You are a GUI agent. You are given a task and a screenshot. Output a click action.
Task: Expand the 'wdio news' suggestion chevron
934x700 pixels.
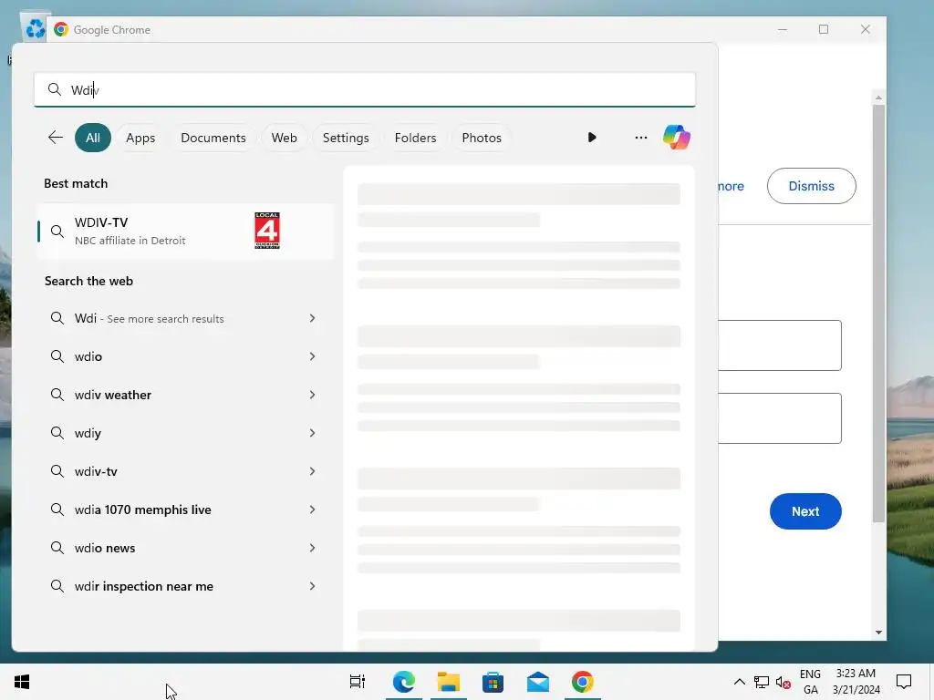tap(312, 548)
